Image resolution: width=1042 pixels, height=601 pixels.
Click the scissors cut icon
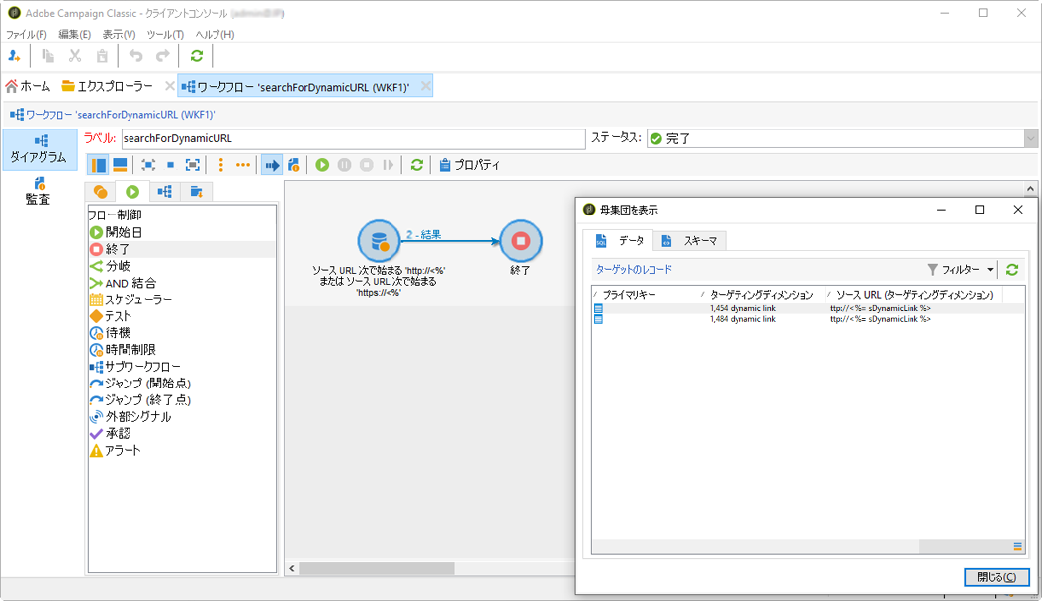pos(75,56)
